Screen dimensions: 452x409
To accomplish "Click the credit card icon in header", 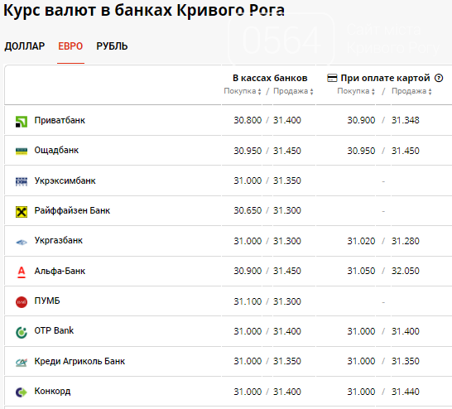I will coord(332,78).
